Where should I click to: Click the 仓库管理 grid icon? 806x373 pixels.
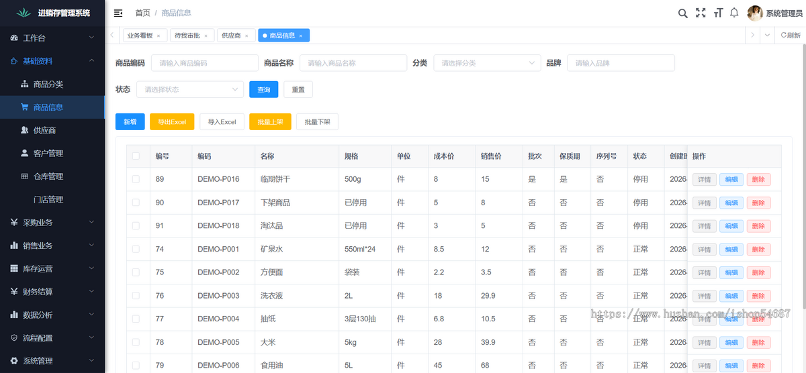(x=25, y=176)
